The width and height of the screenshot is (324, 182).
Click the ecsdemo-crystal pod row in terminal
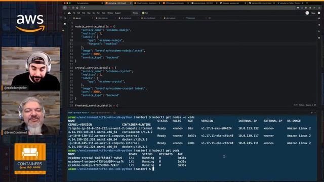(x=127, y=158)
